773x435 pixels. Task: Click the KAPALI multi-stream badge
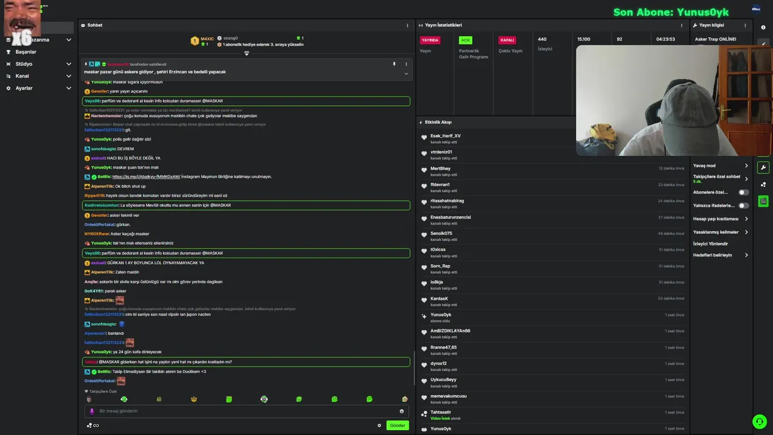coord(507,40)
